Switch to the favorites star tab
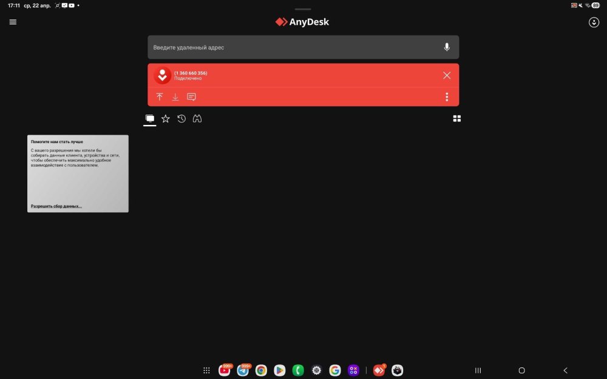 tap(166, 119)
